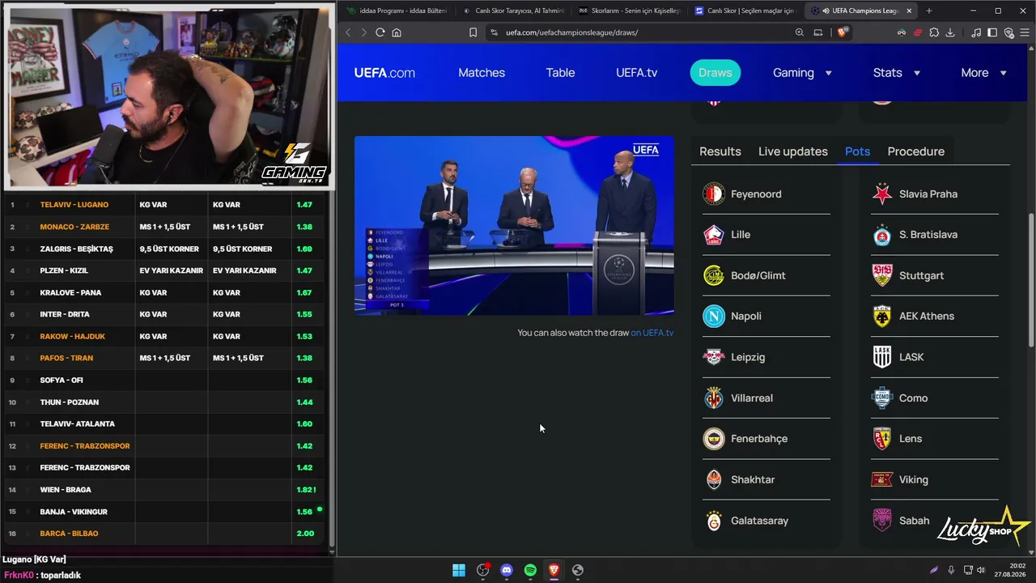
Task: Switch to the Pots tab
Action: tap(857, 151)
